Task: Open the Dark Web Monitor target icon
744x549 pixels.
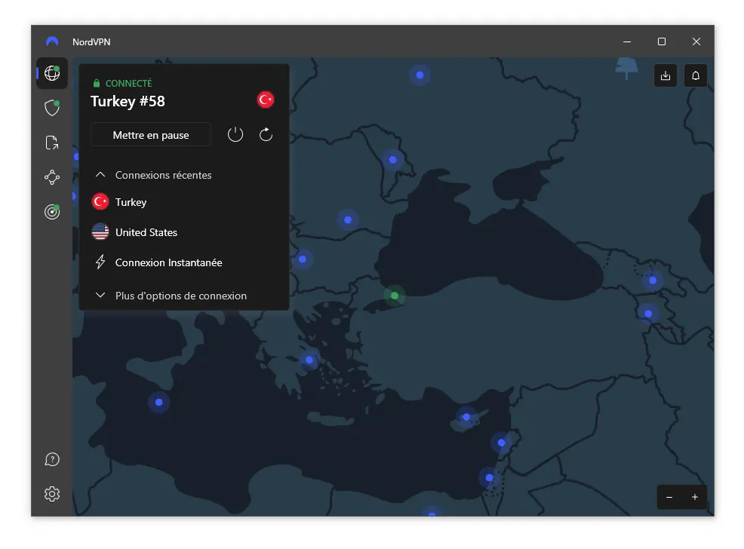Action: tap(52, 211)
